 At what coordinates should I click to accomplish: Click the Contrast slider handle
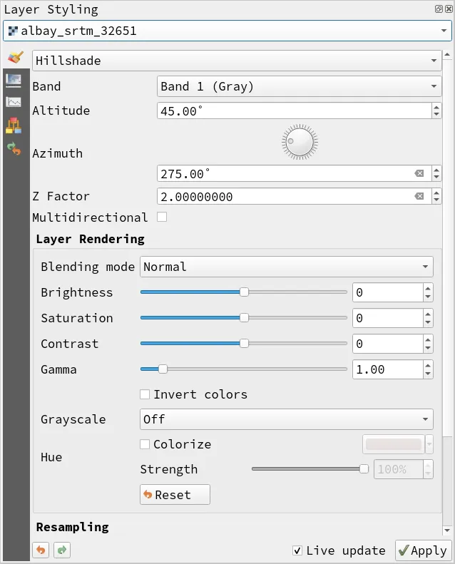(x=244, y=344)
